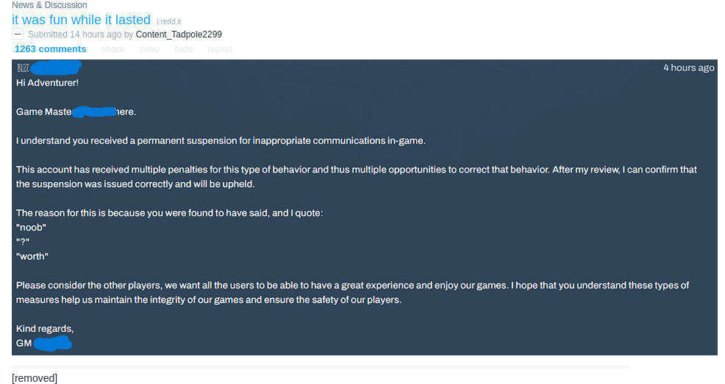This screenshot has height=384, width=725.
Task: Open the News & Discussion flair
Action: click(x=49, y=5)
